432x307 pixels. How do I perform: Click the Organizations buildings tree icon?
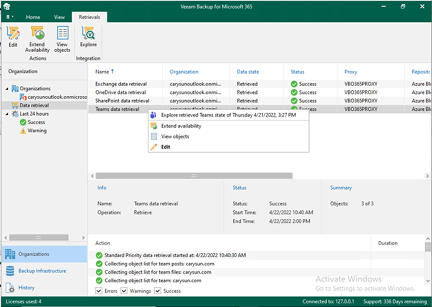(15, 89)
